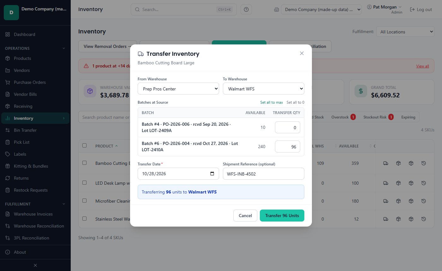Open Kitting & Bundles in the sidebar

[35, 166]
